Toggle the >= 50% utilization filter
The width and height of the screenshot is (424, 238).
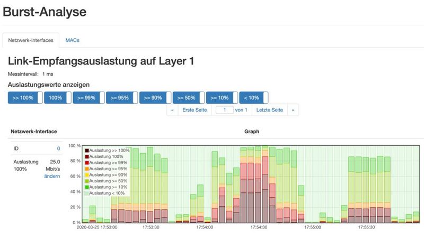point(189,98)
